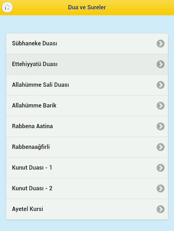The height and width of the screenshot is (231, 174).
Task: Click chevron icon next to Allahümme Sali Duası
Action: [x=160, y=85]
